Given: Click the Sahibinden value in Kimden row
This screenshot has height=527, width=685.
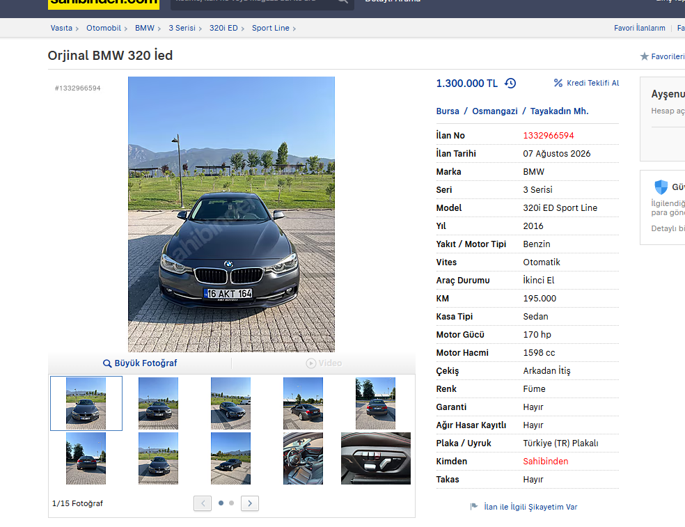Looking at the screenshot, I should [546, 461].
